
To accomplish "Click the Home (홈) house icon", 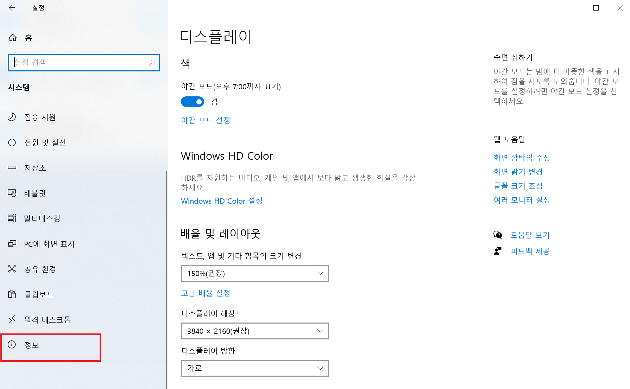I will [13, 38].
